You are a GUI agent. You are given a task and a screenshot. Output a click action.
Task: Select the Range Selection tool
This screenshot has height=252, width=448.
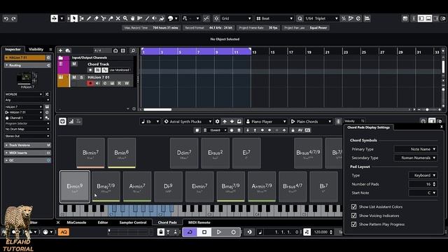click(82, 19)
